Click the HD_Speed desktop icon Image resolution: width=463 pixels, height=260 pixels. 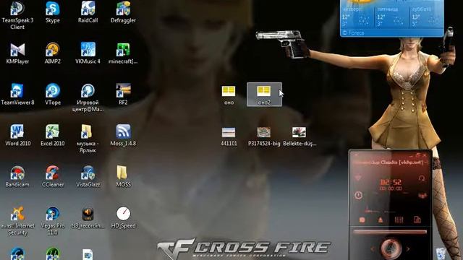pyautogui.click(x=123, y=217)
